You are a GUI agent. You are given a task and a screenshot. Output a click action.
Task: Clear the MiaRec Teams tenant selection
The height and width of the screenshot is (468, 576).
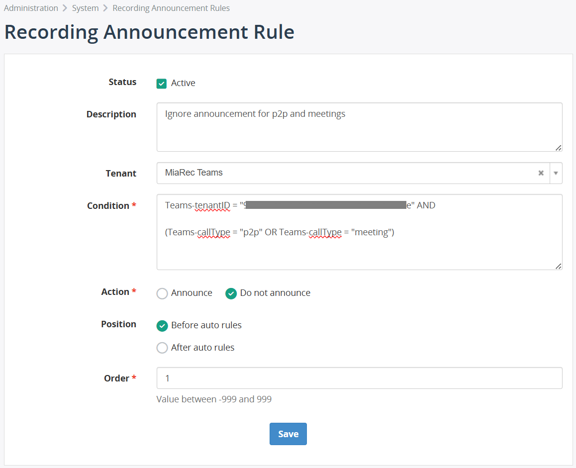click(x=541, y=173)
